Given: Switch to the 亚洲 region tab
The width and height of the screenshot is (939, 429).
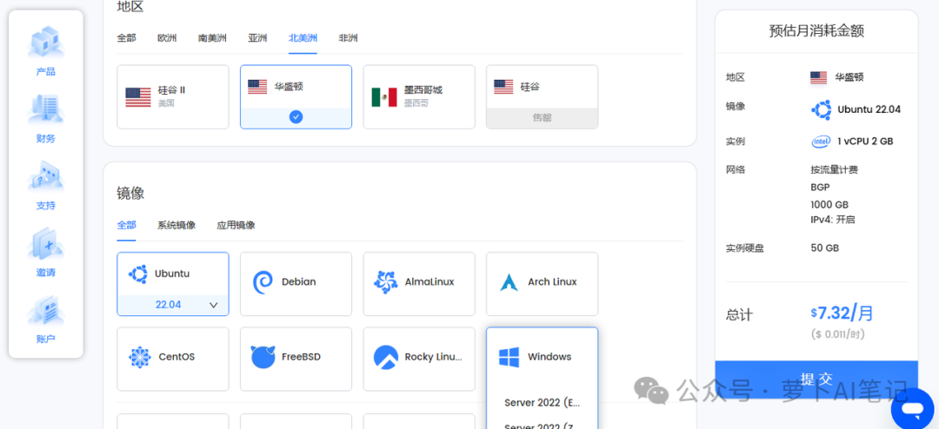Looking at the screenshot, I should (x=257, y=38).
